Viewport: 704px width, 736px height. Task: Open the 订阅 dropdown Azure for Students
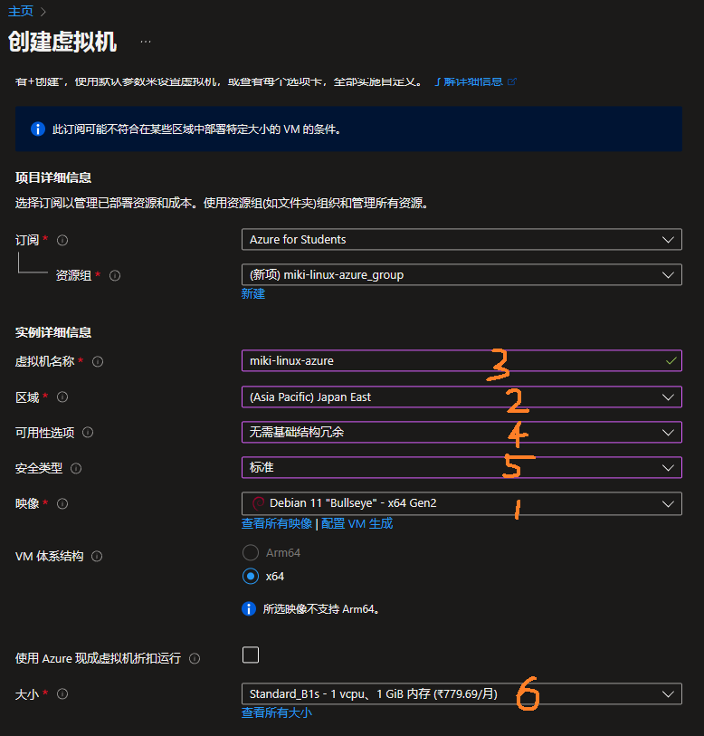click(x=461, y=239)
